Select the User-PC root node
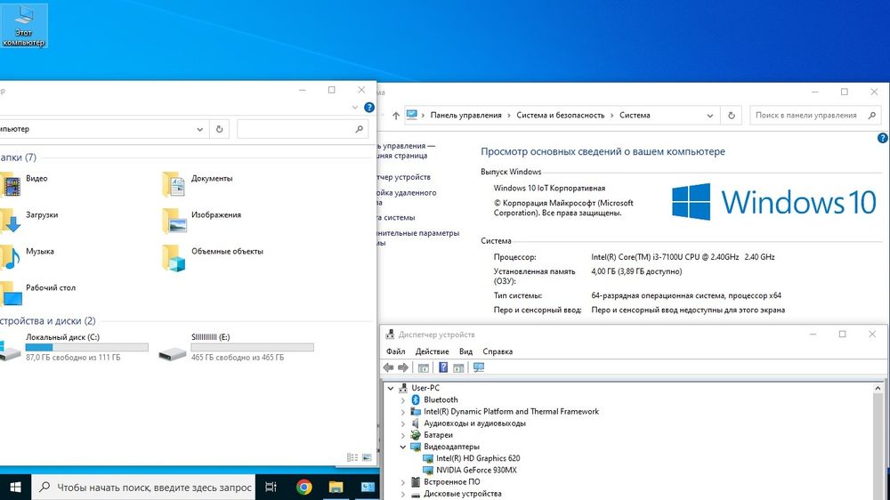This screenshot has height=500, width=890. (425, 388)
